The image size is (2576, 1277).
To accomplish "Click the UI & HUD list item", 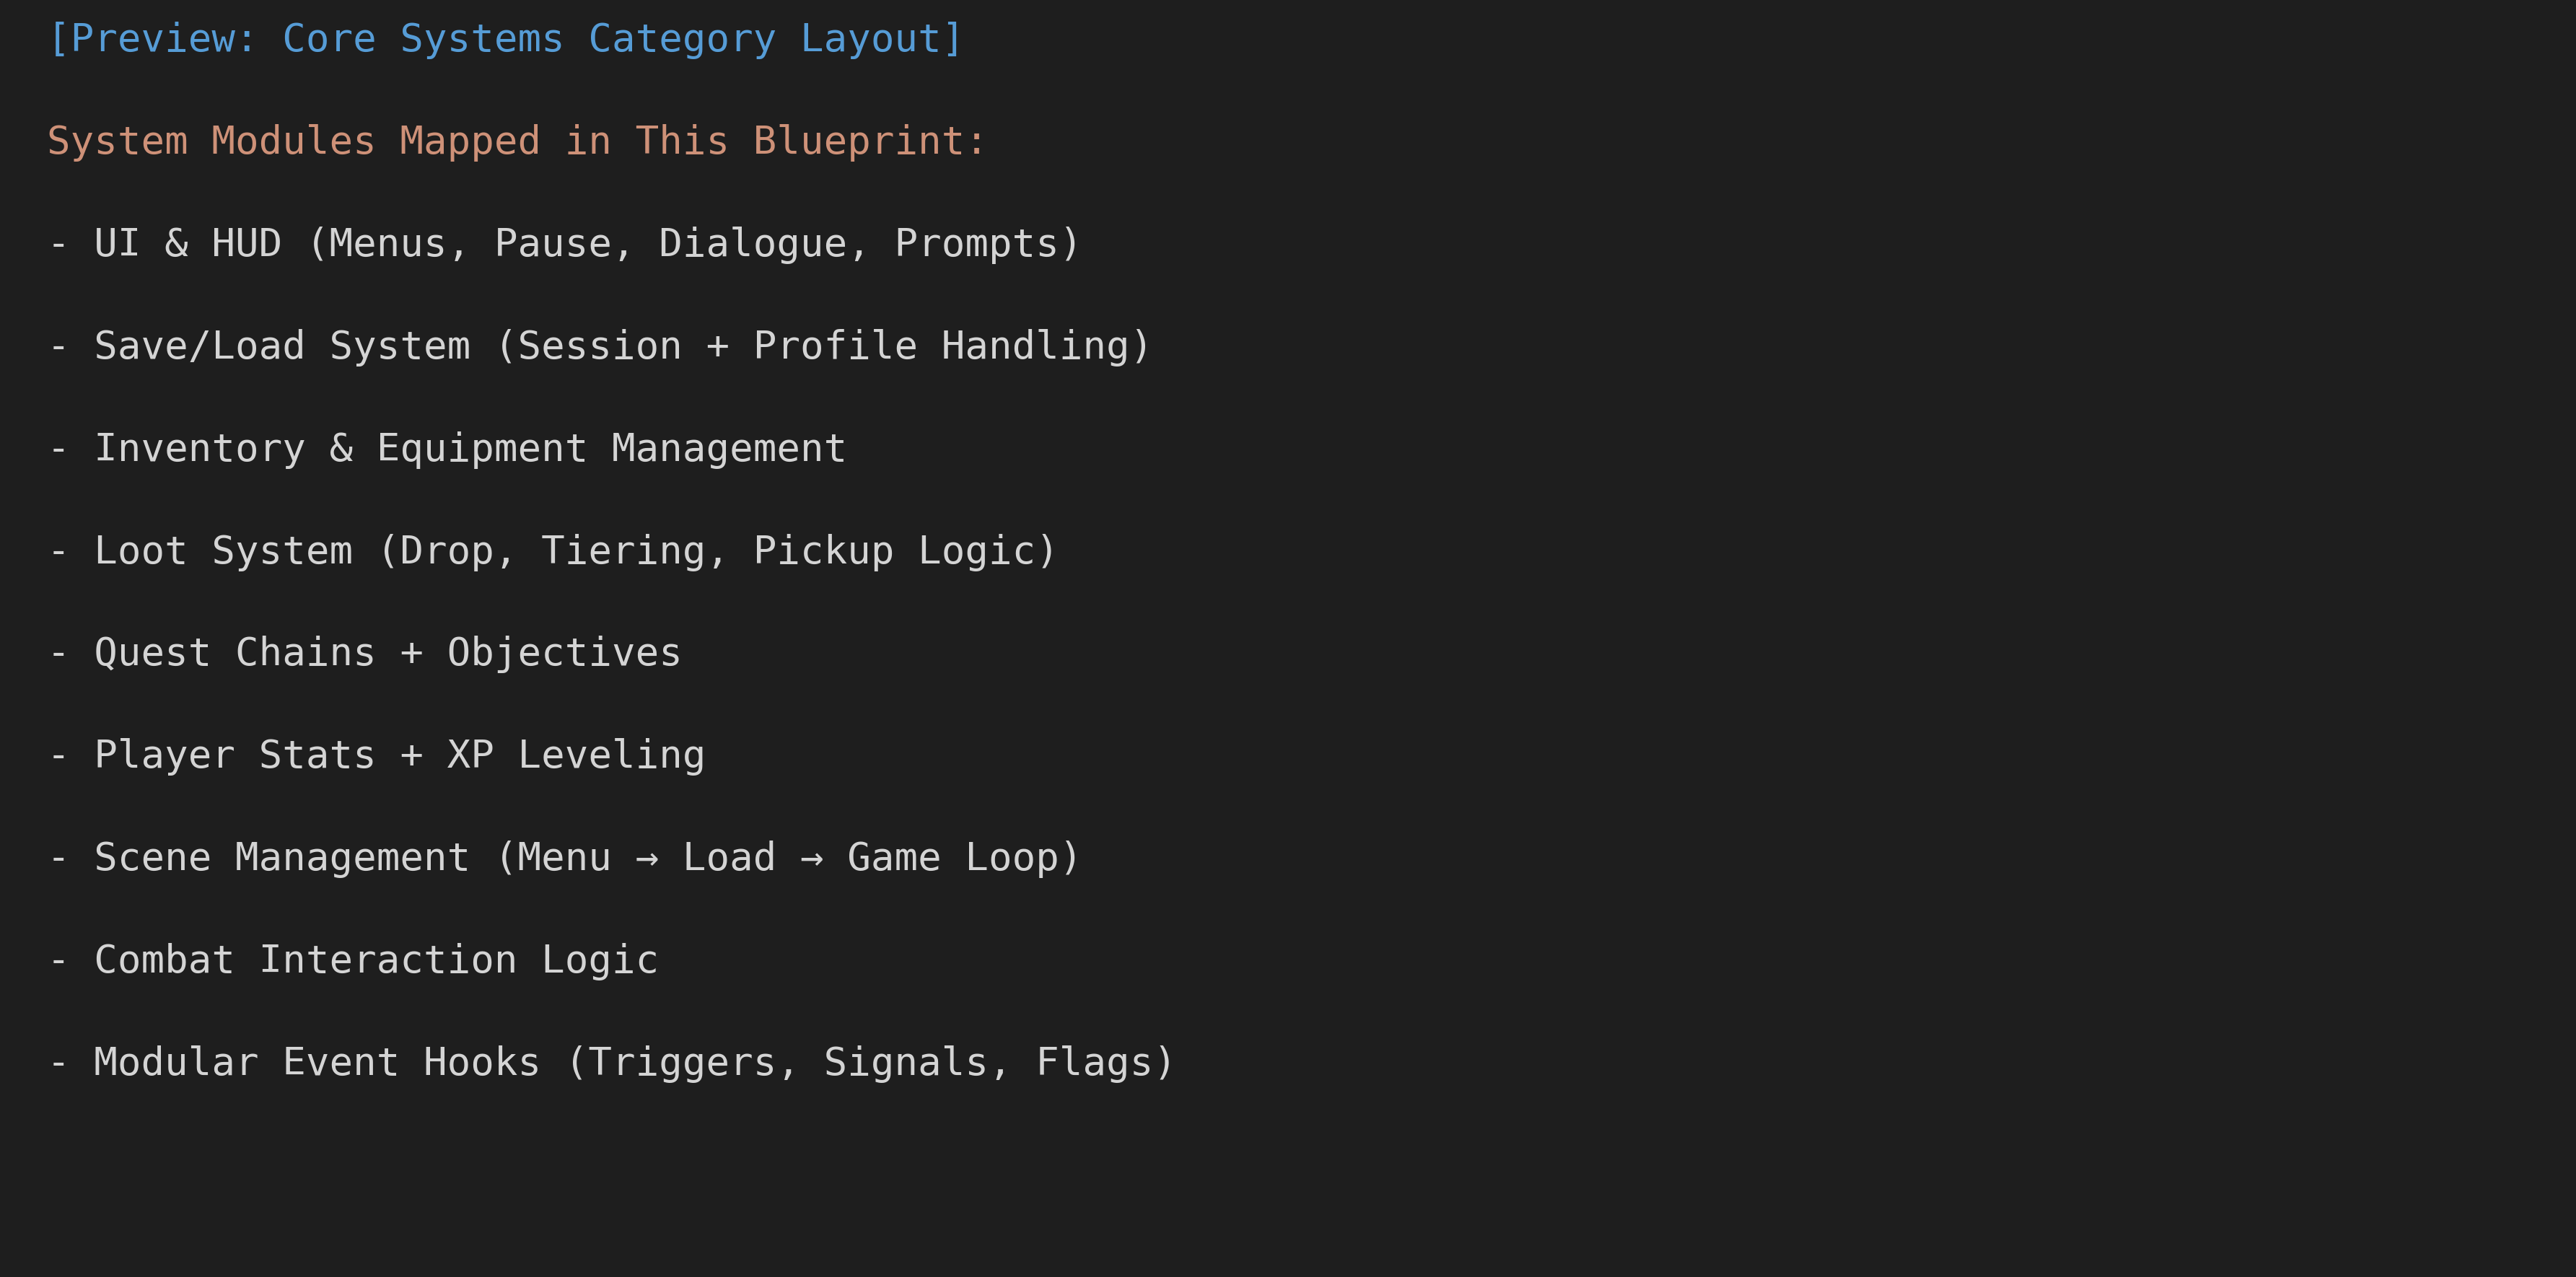I will pyautogui.click(x=564, y=244).
